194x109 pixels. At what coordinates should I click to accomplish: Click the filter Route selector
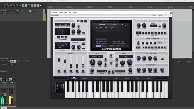pos(120,71)
